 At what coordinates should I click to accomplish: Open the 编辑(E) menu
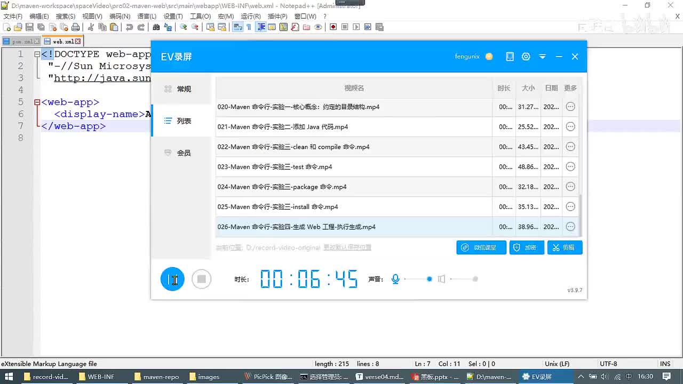coord(39,17)
